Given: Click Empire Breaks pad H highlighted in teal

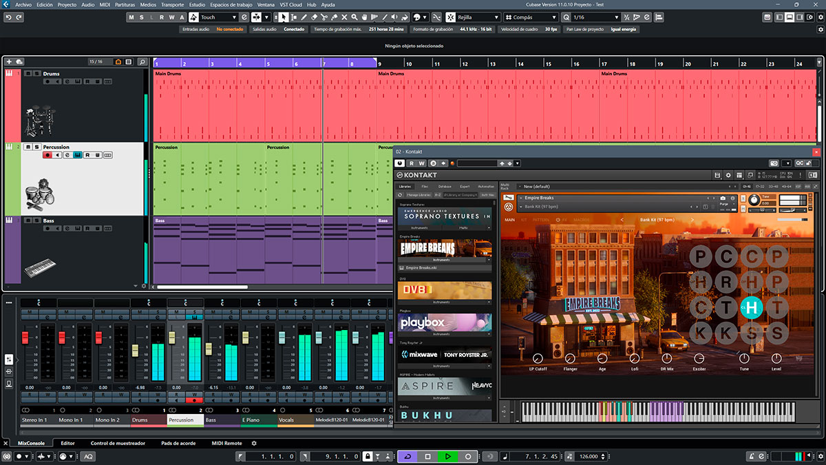Looking at the screenshot, I should (x=751, y=307).
